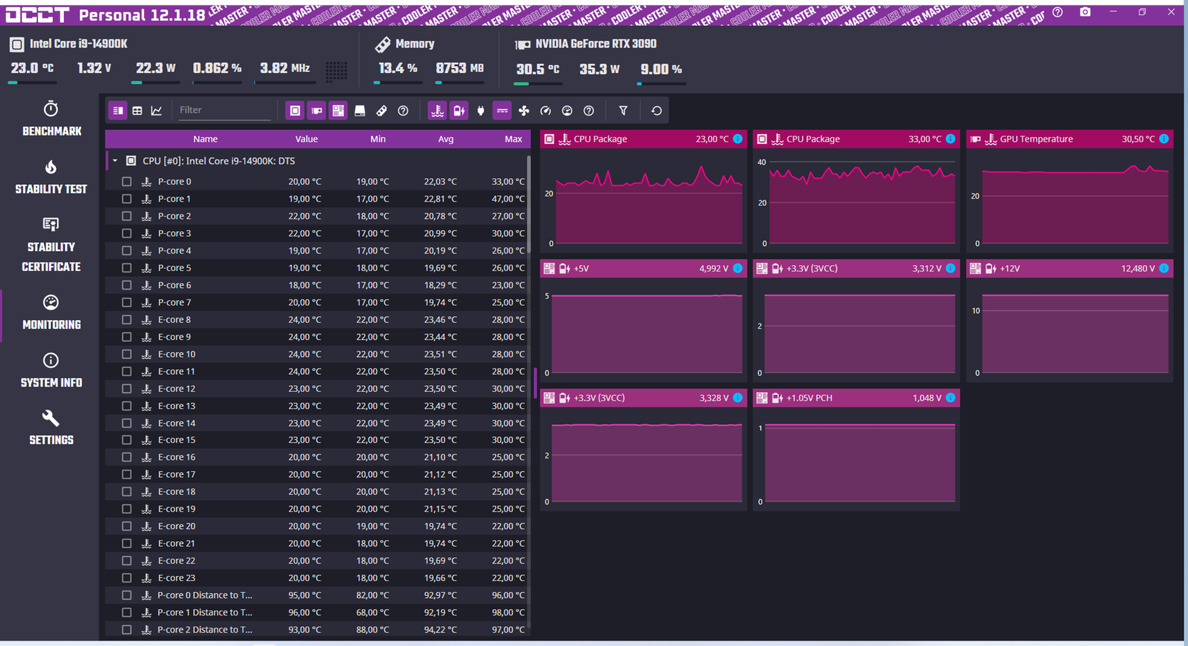Click the reset min/max refresh icon

coord(656,111)
